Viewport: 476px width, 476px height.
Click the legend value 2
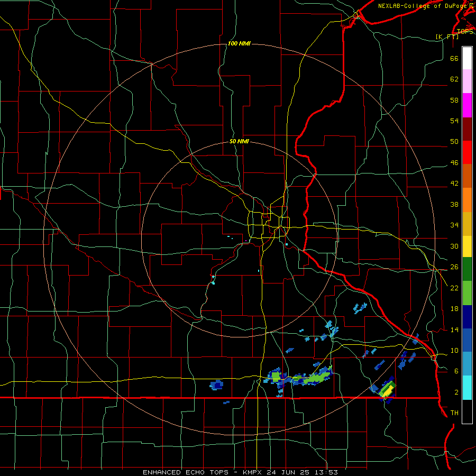[456, 392]
